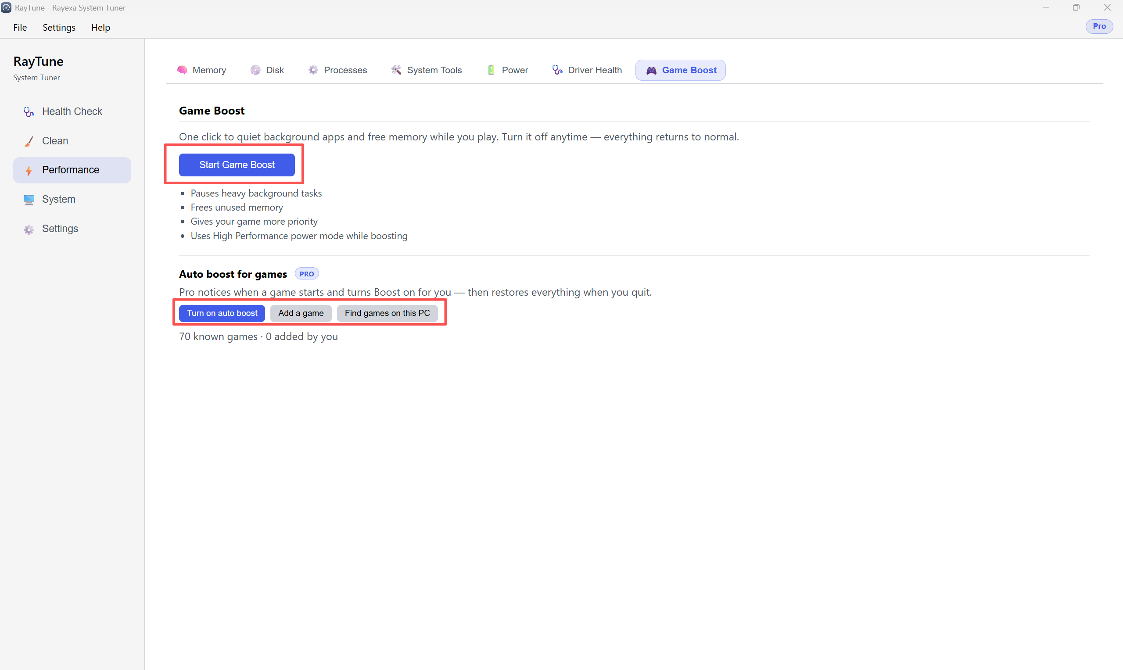
Task: Open the File menu
Action: [x=20, y=28]
